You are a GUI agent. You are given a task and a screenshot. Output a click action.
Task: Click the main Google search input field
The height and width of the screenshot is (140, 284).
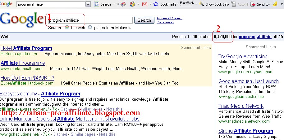click(90, 20)
